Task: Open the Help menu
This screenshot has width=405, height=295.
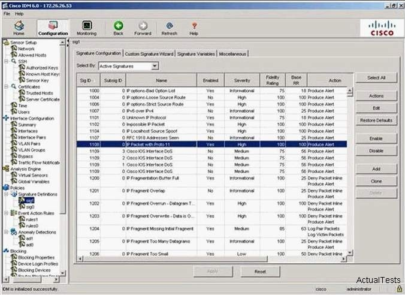Action: click(x=19, y=14)
